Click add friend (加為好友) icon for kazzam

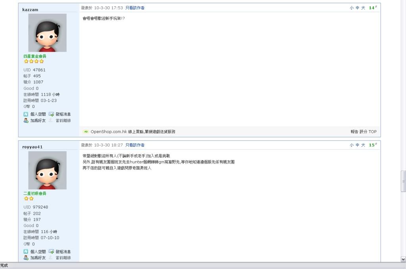pos(26,121)
